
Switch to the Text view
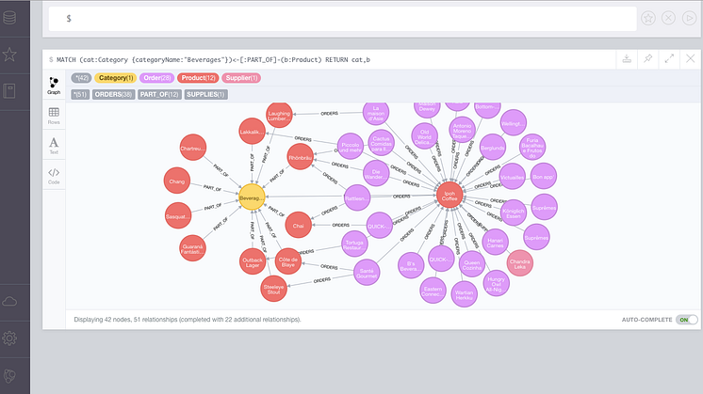(x=54, y=146)
